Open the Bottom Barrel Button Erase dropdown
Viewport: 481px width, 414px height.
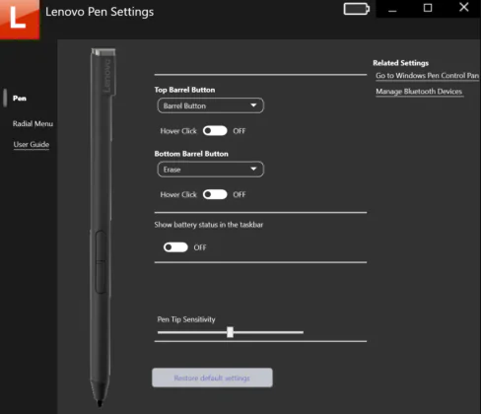click(210, 170)
